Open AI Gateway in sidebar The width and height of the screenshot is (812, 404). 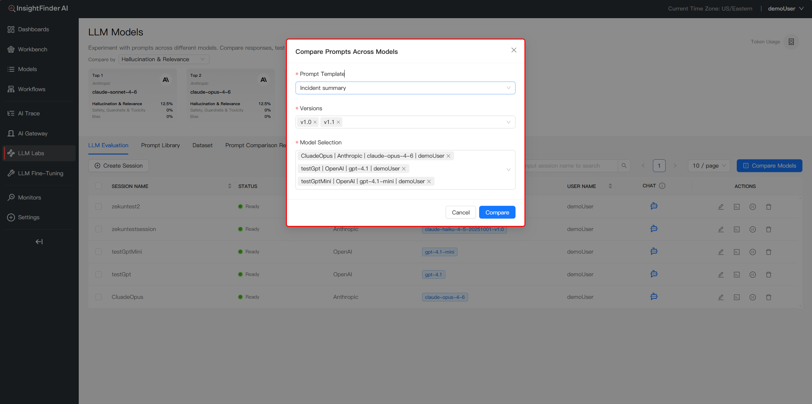pos(33,133)
